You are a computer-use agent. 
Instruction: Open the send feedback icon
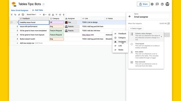coord(157,4)
